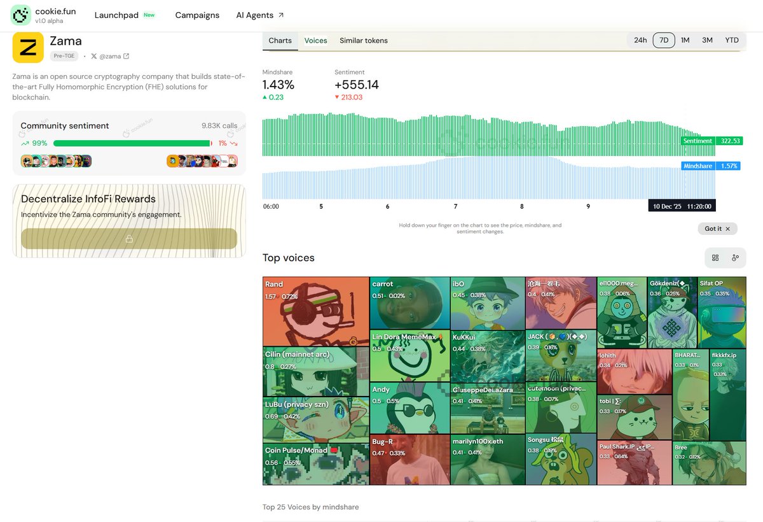Open Gökdeniz voice tile
763x522 pixels.
click(x=672, y=313)
